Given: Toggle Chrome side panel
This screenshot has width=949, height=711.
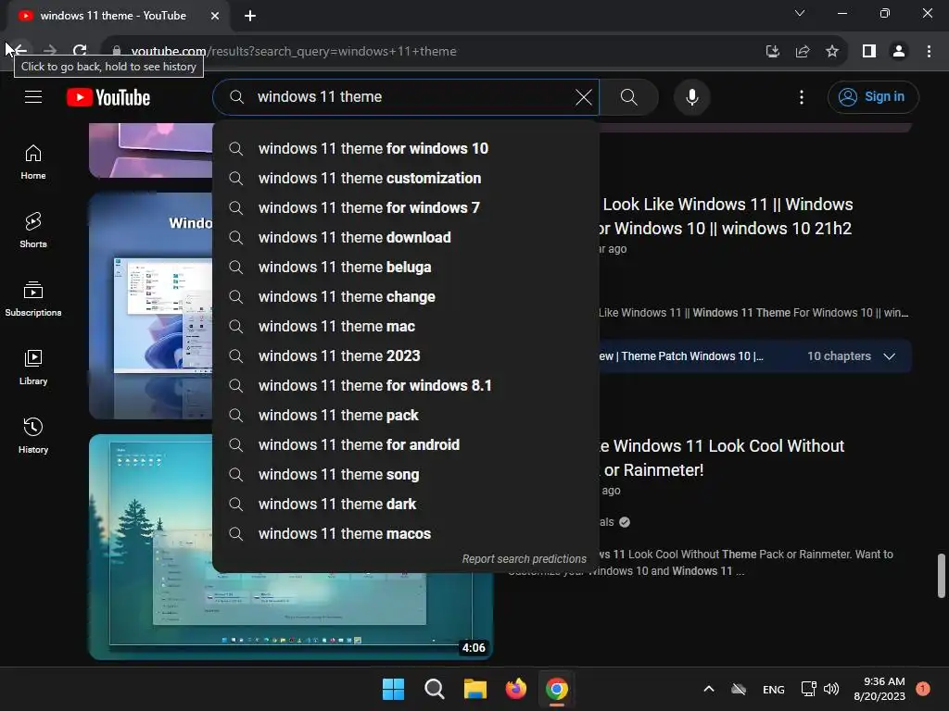Looking at the screenshot, I should [869, 51].
